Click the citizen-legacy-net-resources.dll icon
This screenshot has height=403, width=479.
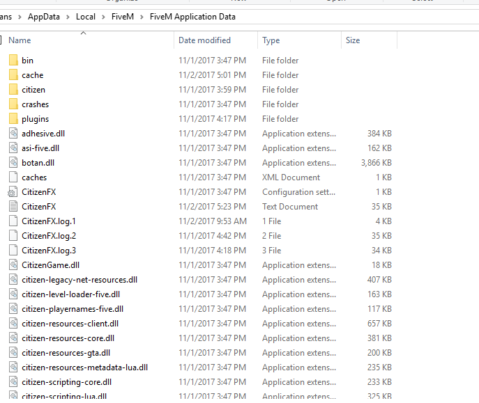(13, 280)
